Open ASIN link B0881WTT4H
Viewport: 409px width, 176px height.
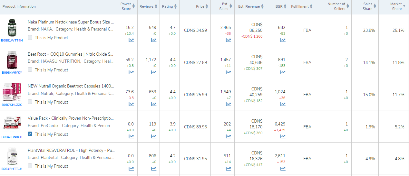pos(12,41)
